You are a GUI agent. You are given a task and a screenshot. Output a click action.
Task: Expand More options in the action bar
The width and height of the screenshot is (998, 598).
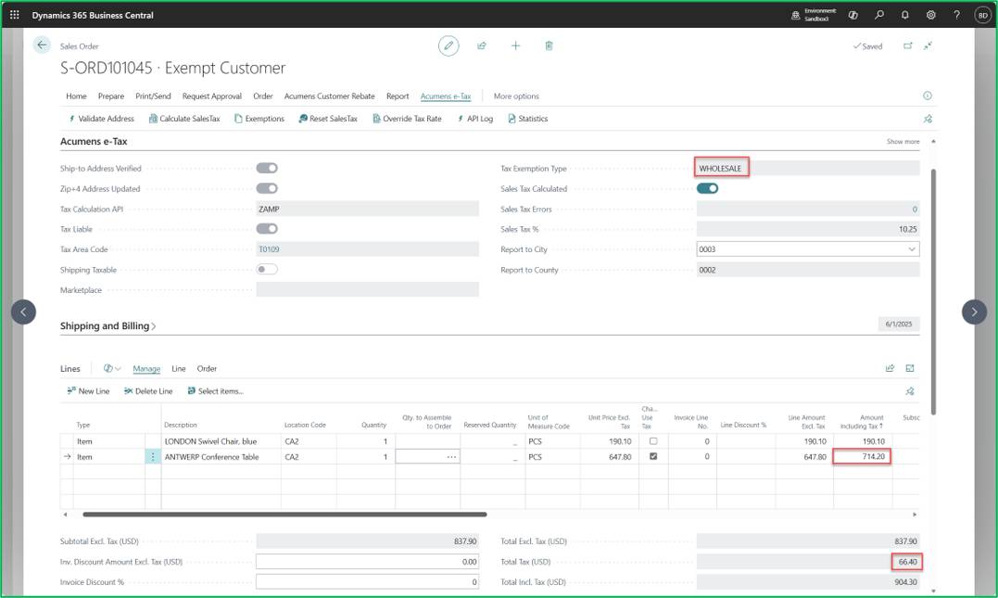point(516,96)
